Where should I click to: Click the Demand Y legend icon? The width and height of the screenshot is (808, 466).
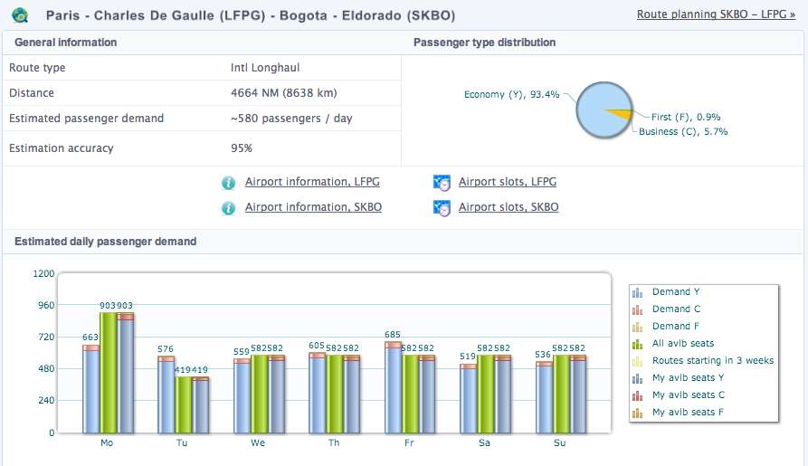[638, 292]
